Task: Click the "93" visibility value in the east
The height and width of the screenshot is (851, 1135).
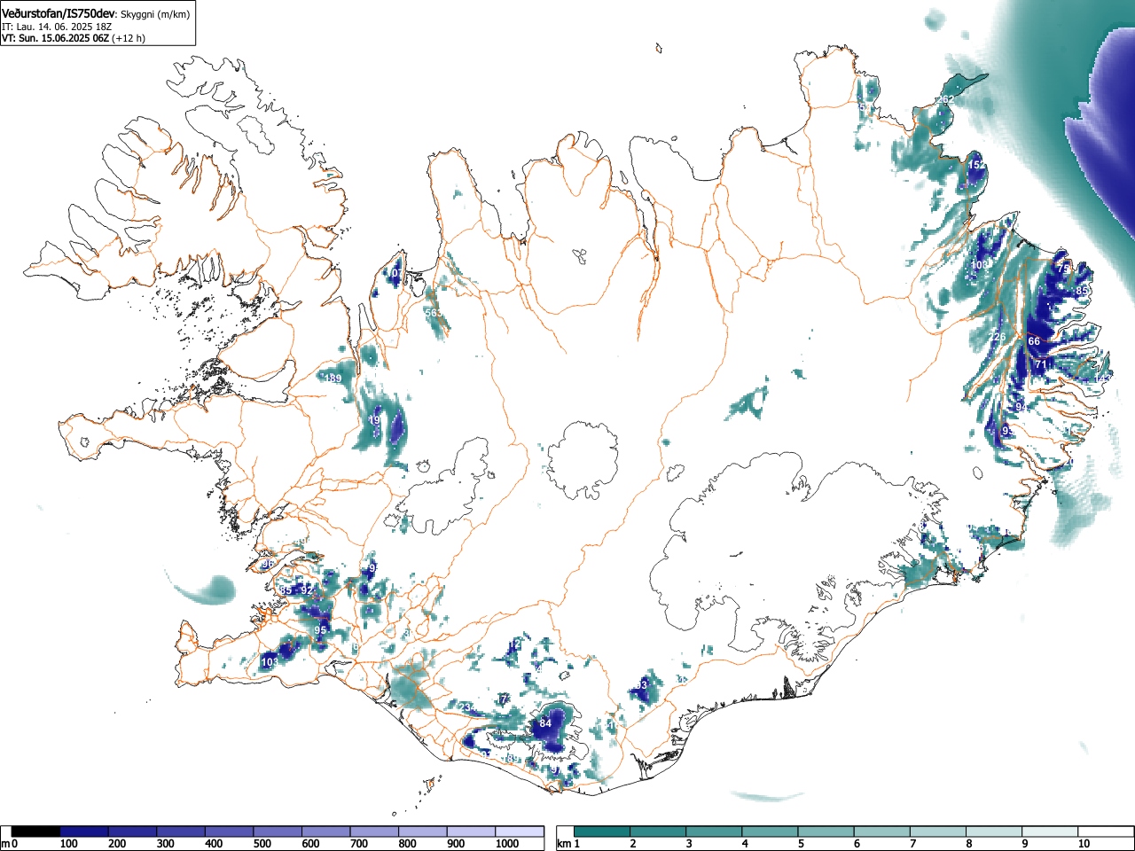Action: [x=1008, y=430]
